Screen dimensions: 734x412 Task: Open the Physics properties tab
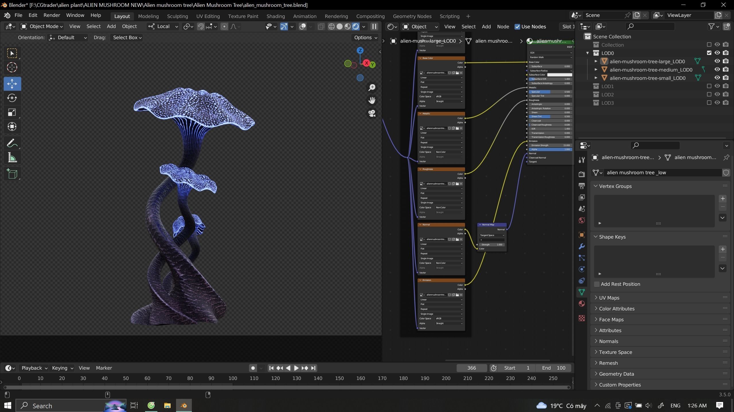pos(582,269)
